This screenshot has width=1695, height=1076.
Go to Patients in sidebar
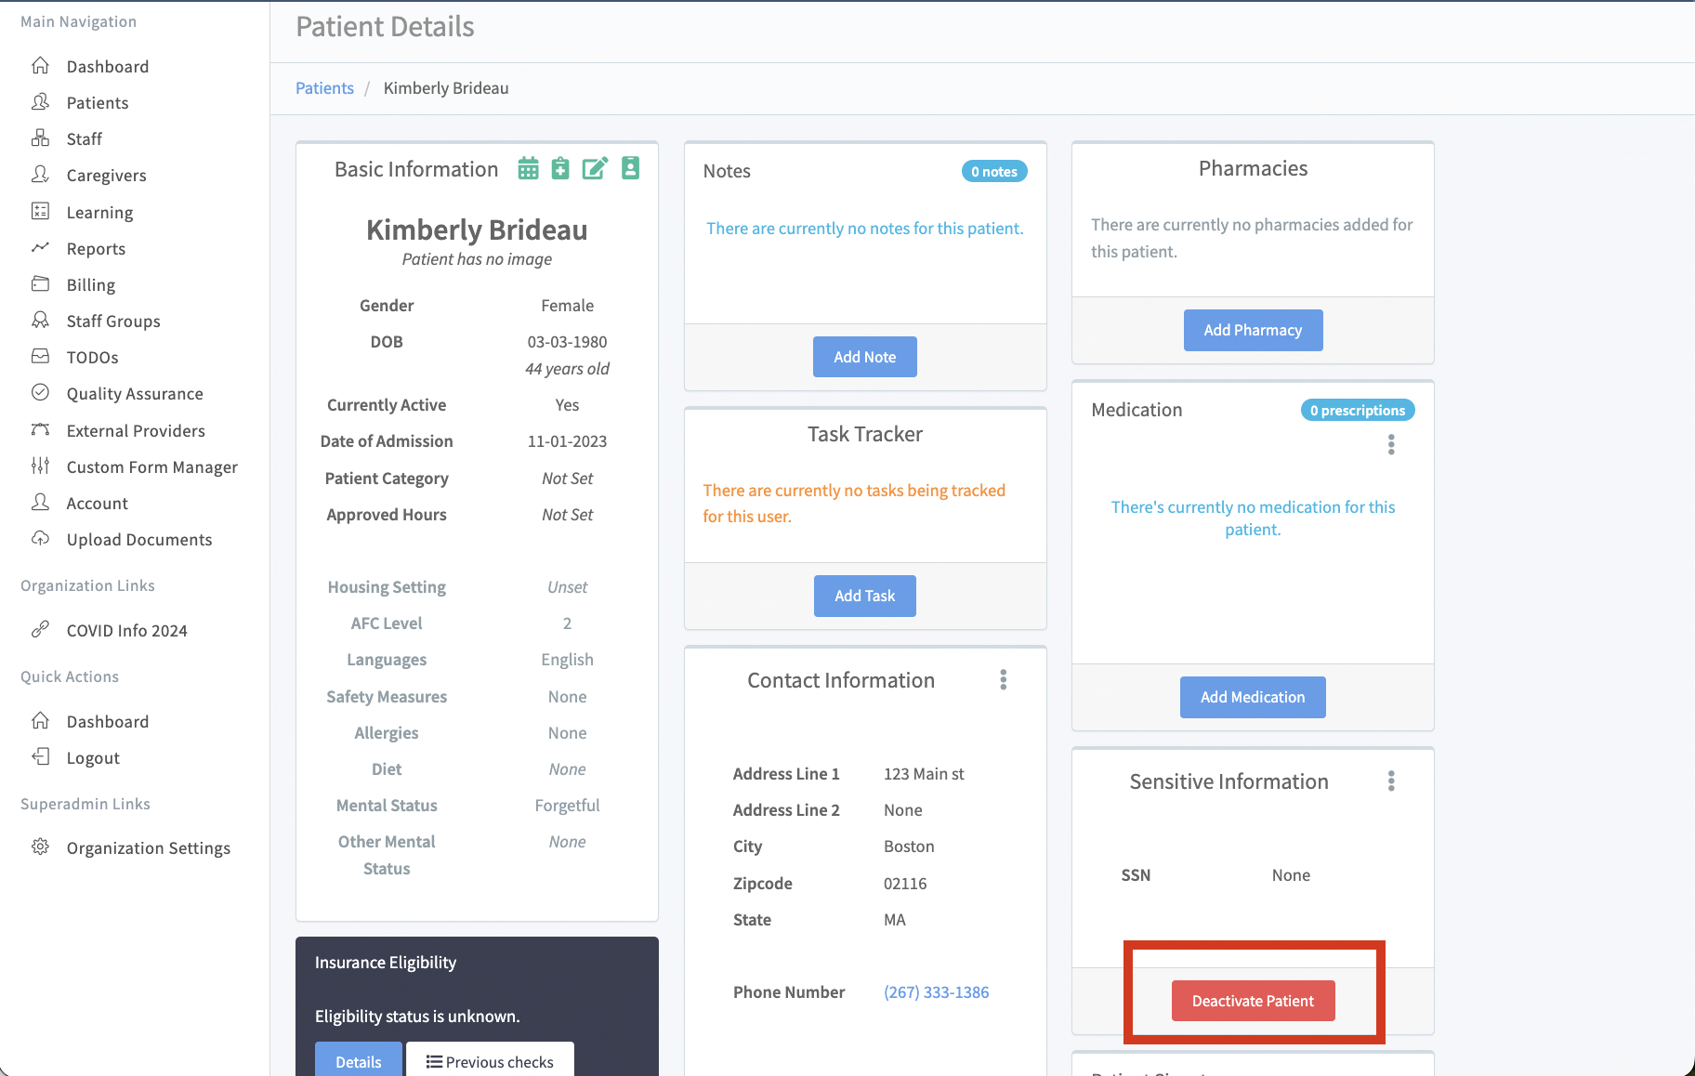pos(98,102)
